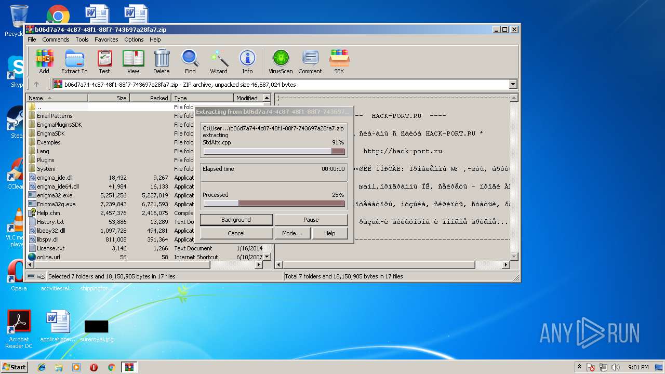
Task: Open the Comment toolbar icon
Action: click(310, 62)
